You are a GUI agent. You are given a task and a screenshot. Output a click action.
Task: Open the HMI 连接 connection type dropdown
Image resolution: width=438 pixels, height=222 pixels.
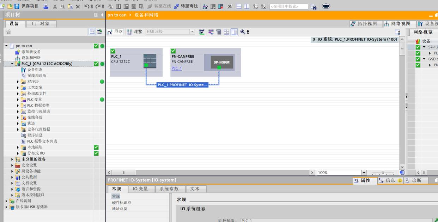click(192, 32)
